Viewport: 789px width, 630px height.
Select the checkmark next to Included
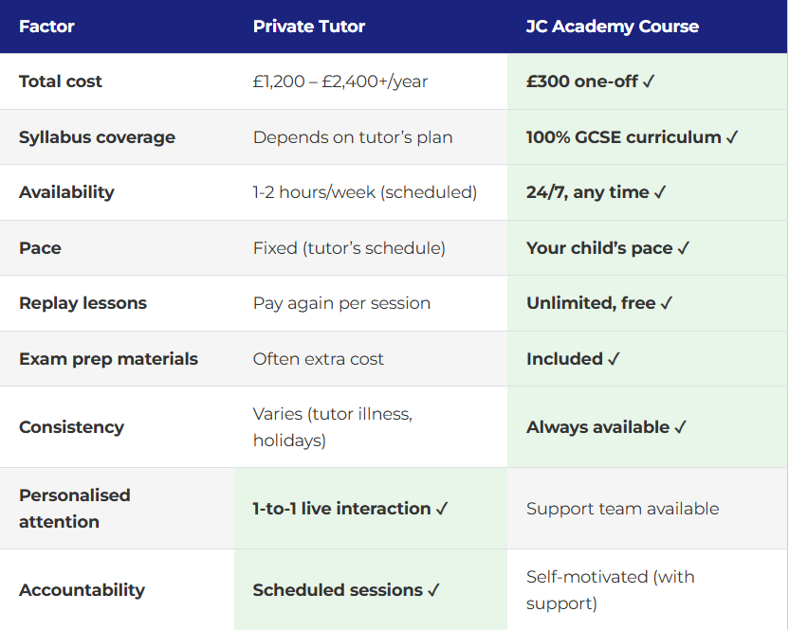614,359
